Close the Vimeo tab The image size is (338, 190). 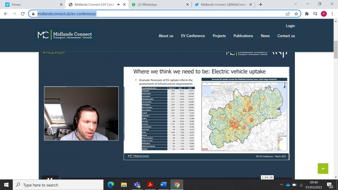61,5
